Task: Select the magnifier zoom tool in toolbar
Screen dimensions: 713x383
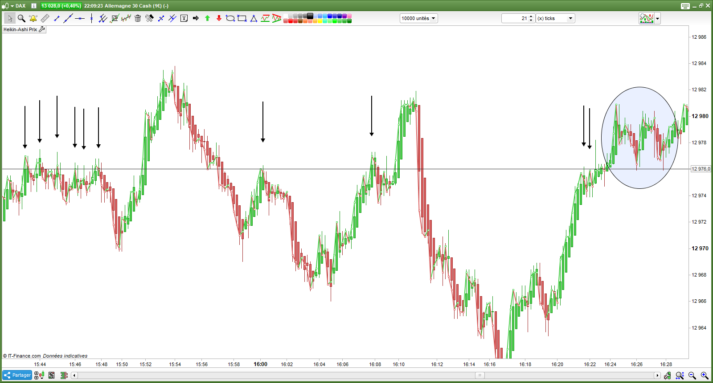Action: tap(21, 18)
